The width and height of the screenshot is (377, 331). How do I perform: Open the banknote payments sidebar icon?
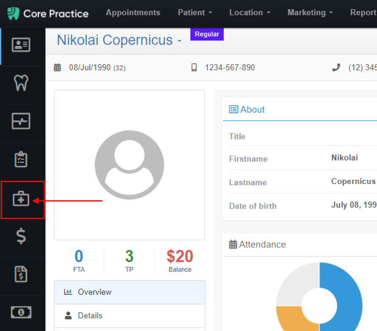click(21, 312)
